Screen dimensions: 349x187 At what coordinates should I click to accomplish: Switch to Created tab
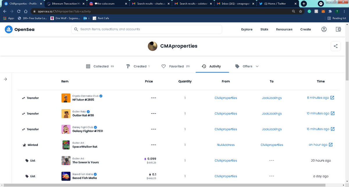pyautogui.click(x=138, y=66)
